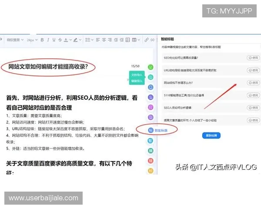This screenshot has width=261, height=209.
Task: Apply italic formatting
Action: (48, 40)
